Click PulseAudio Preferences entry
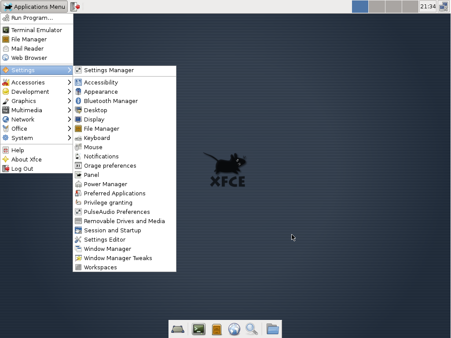The width and height of the screenshot is (451, 338). point(124,212)
